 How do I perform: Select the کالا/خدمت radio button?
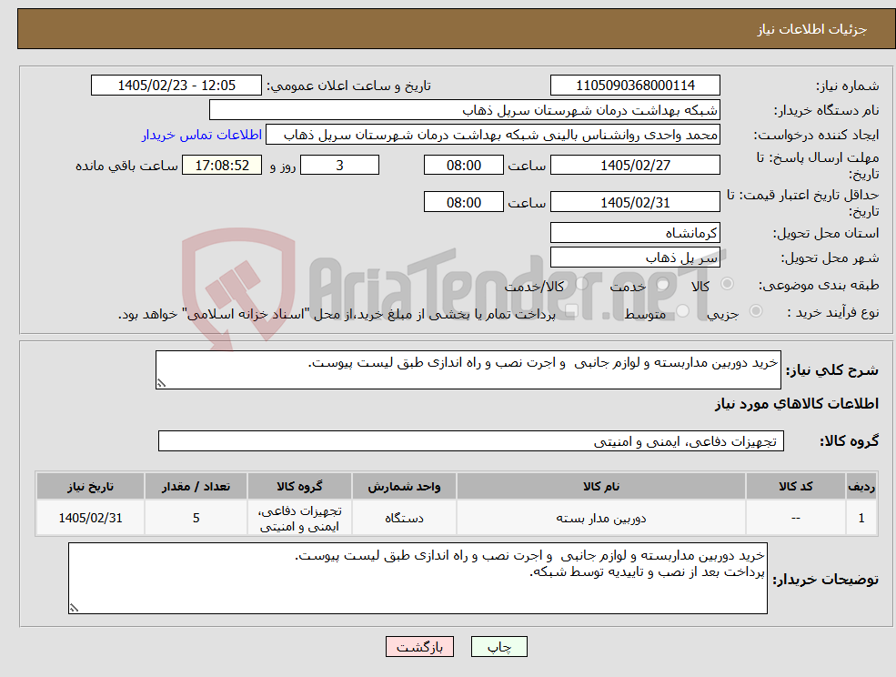[581, 284]
